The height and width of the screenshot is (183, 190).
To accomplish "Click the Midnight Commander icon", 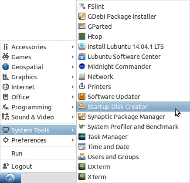I will pos(82,67).
